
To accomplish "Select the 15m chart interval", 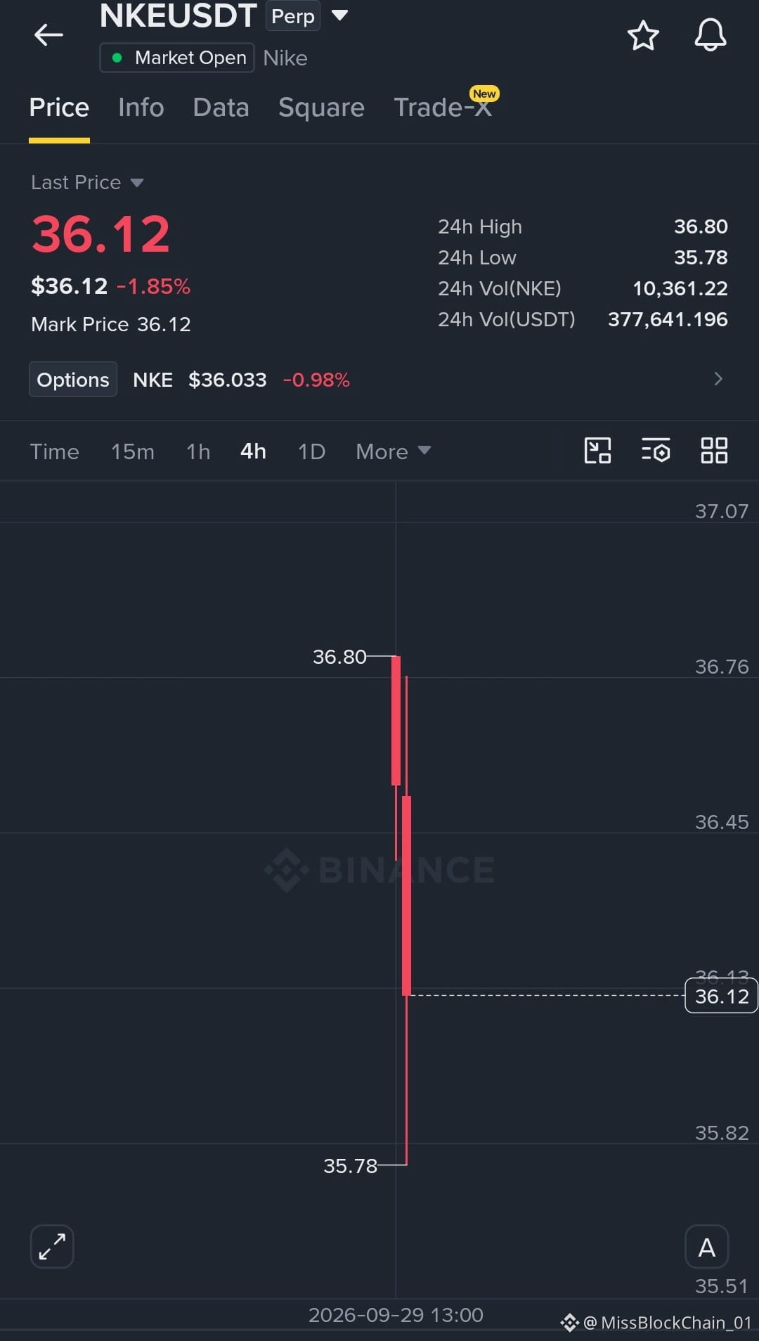I will pos(132,451).
